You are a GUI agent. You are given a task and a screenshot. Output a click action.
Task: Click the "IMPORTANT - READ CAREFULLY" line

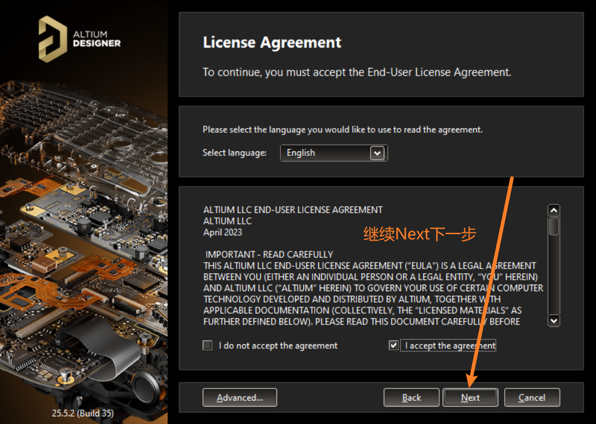point(269,254)
